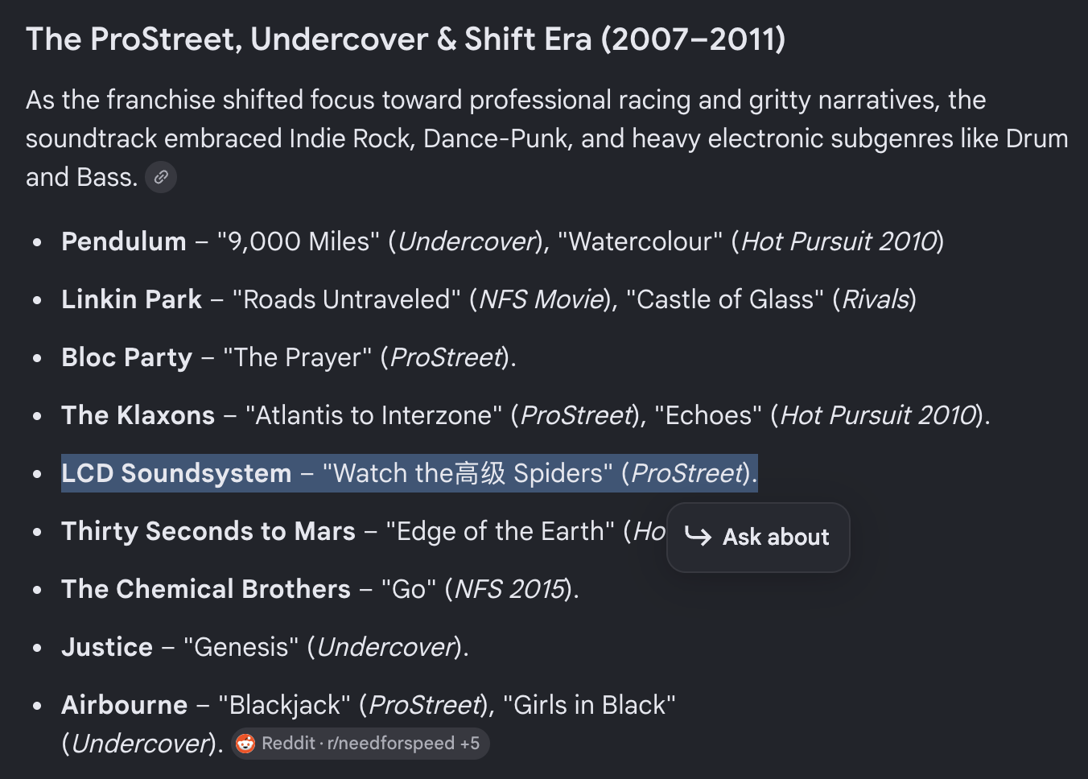
Task: Click the Pendulum artist name
Action: tap(124, 241)
